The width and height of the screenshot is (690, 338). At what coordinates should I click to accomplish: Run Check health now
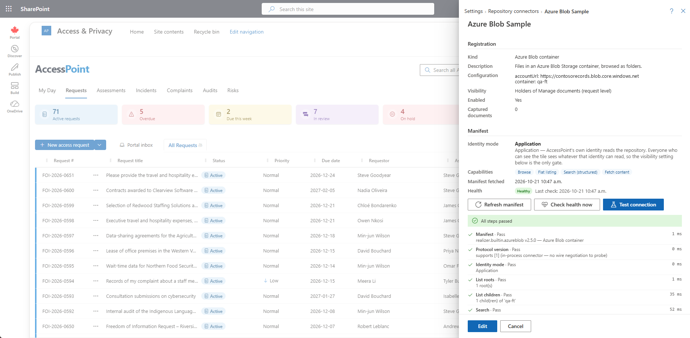(567, 205)
